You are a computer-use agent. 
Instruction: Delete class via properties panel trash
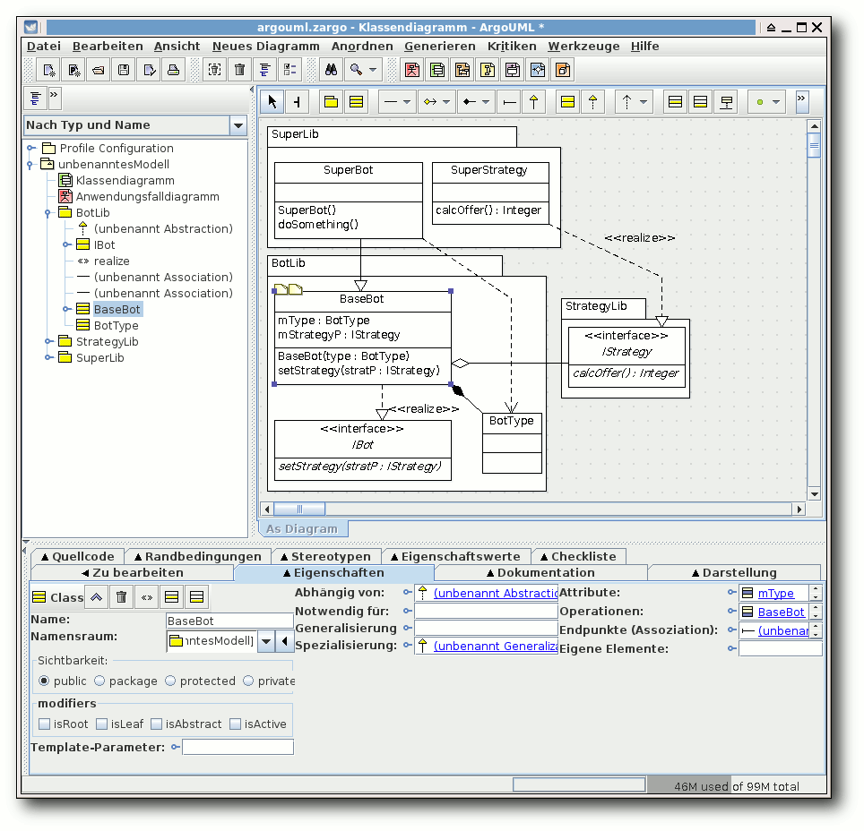[x=122, y=597]
